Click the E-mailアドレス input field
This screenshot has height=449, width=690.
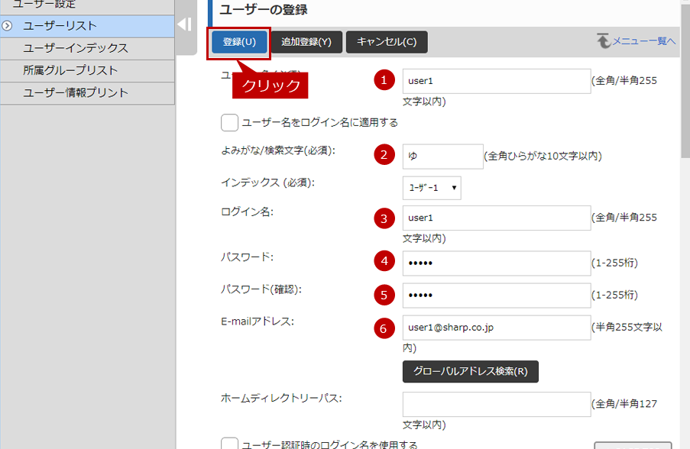click(x=497, y=327)
